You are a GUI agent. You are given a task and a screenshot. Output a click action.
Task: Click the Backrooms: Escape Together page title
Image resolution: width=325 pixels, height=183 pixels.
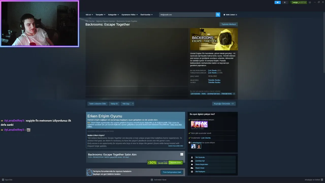tap(107, 24)
